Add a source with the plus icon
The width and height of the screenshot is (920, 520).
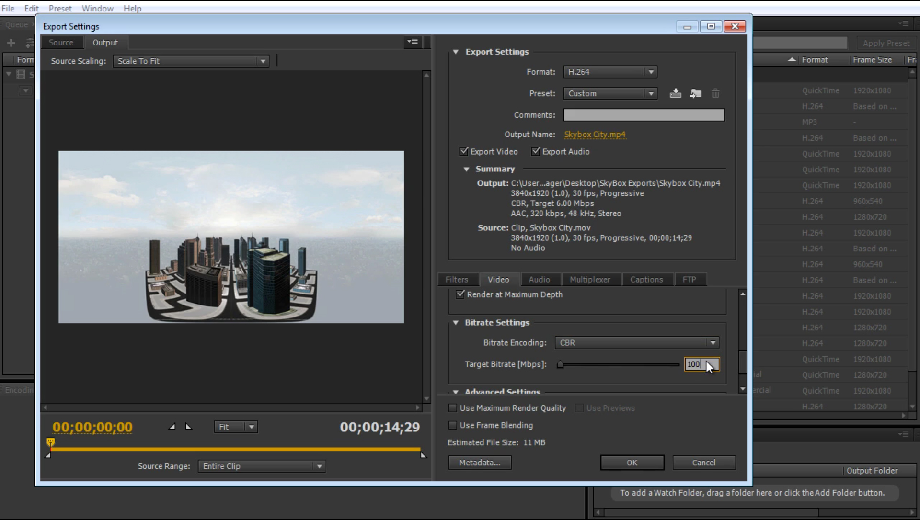[11, 43]
